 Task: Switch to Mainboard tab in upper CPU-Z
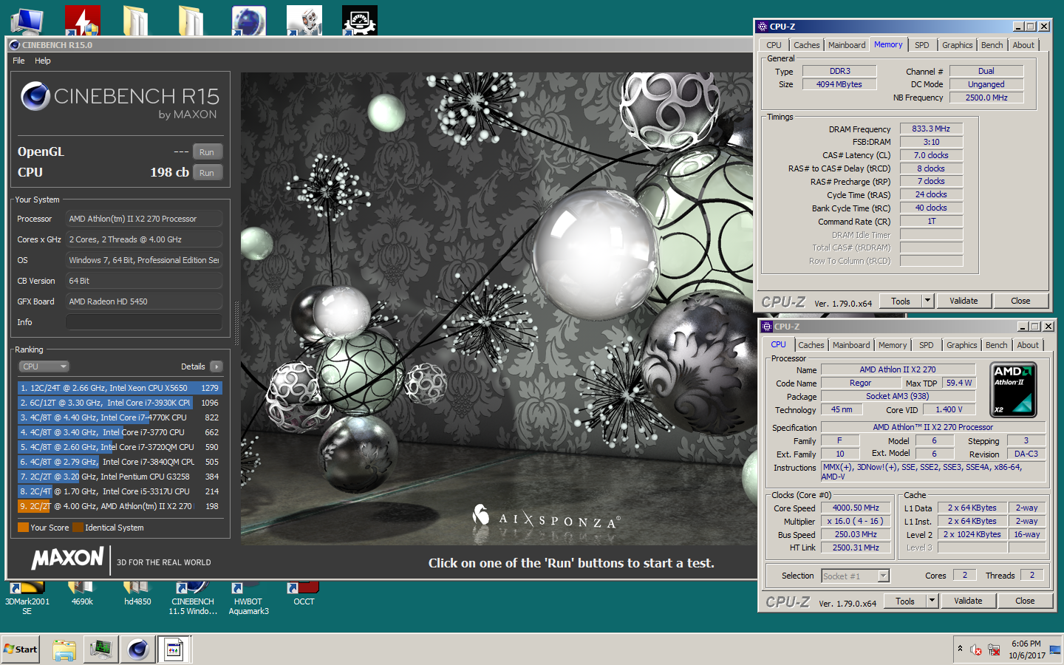(x=847, y=45)
